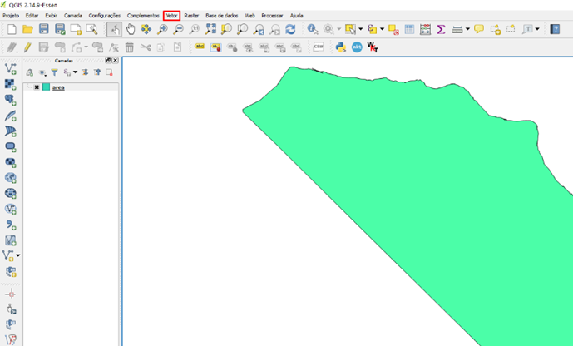
Task: Toggle visibility of the area layer
Action: 37,87
